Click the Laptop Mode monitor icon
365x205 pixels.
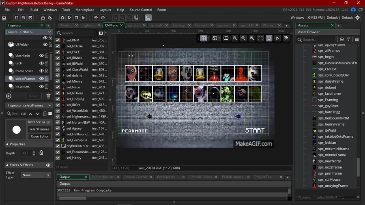[148, 18]
